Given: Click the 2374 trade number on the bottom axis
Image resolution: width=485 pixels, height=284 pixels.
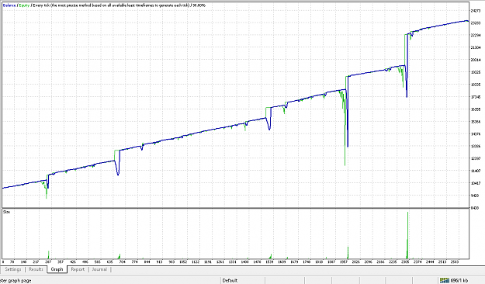Looking at the screenshot, I should [417, 261].
